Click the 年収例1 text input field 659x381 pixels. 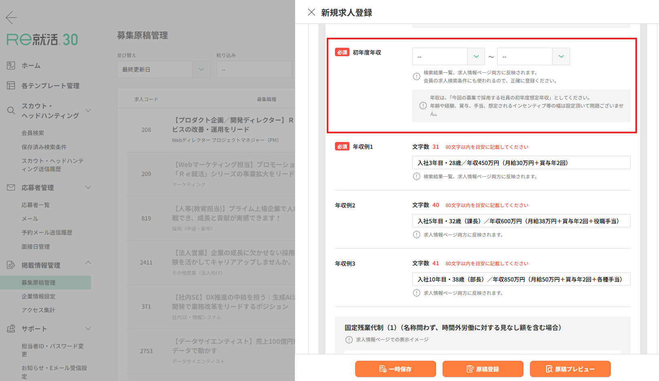pyautogui.click(x=521, y=163)
